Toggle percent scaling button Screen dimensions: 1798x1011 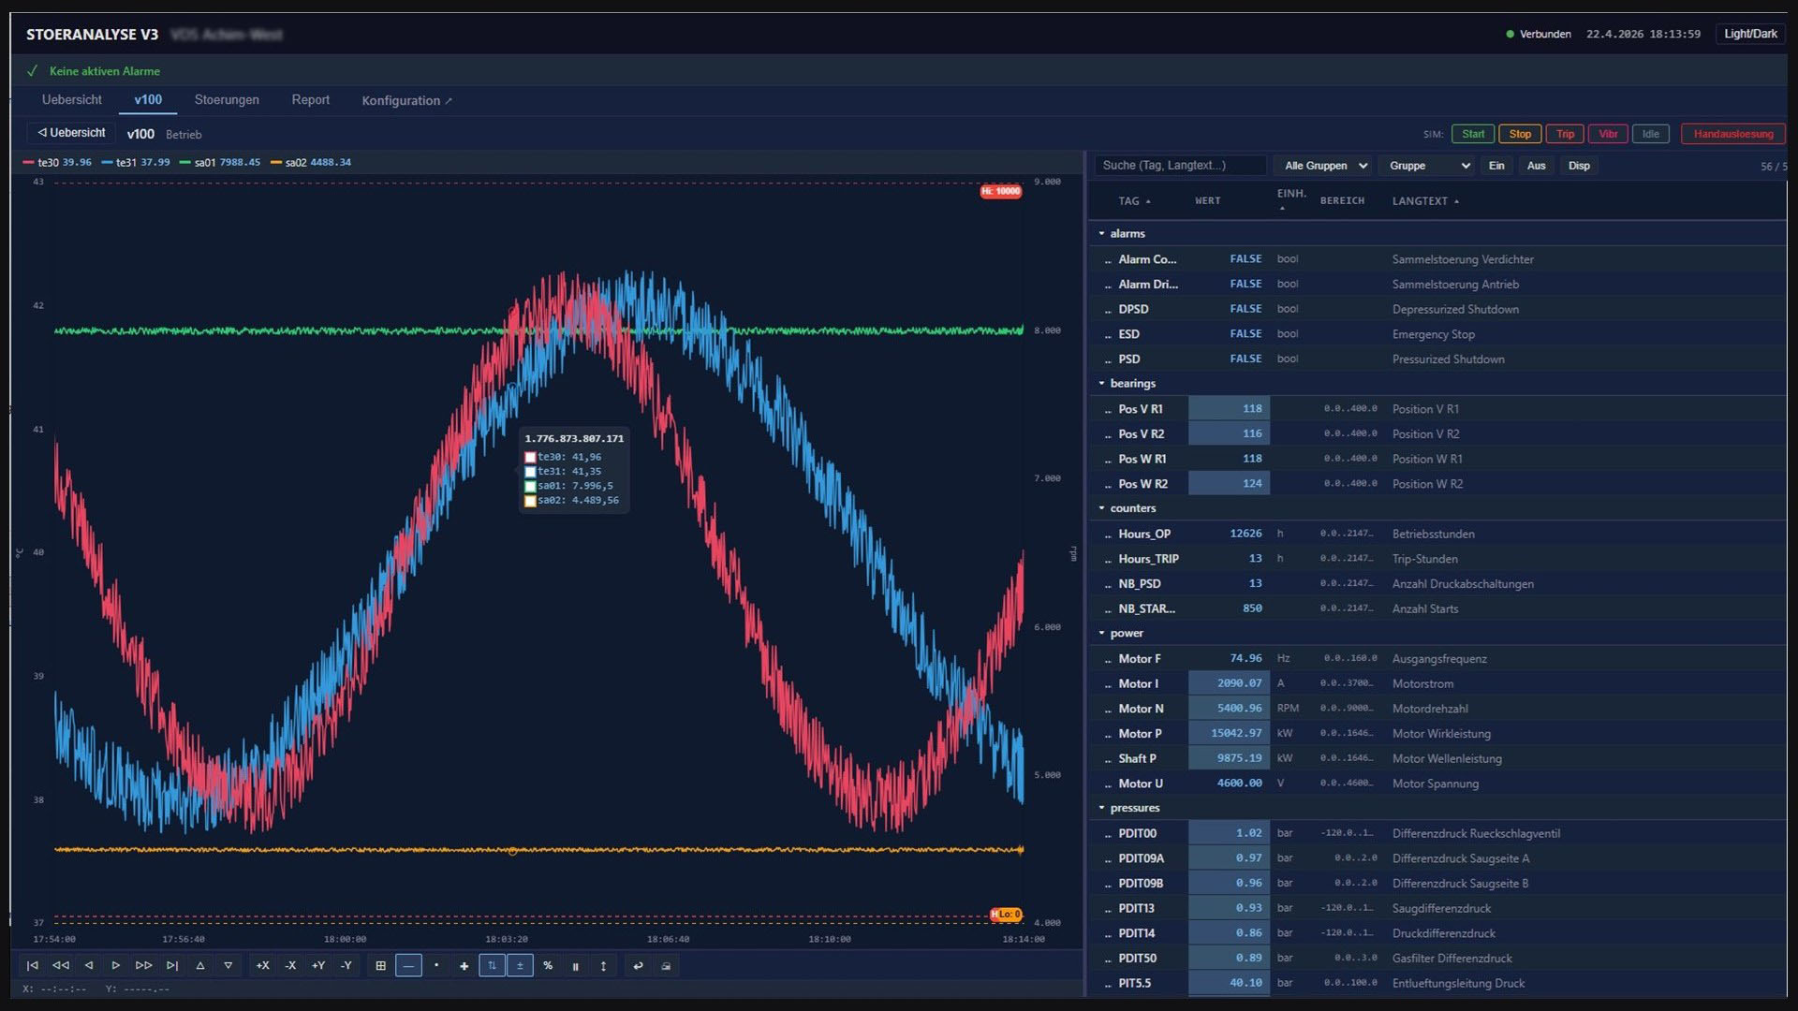coord(548,965)
